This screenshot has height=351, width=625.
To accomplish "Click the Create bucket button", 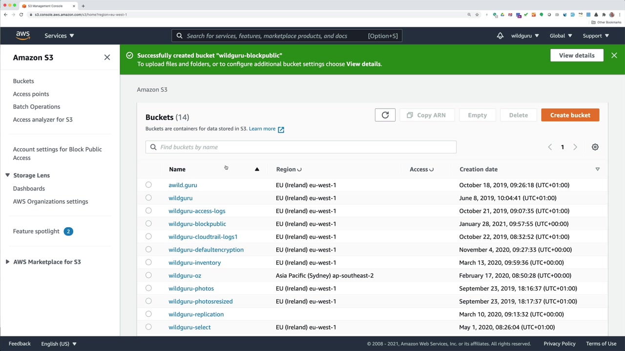I will pos(570,115).
